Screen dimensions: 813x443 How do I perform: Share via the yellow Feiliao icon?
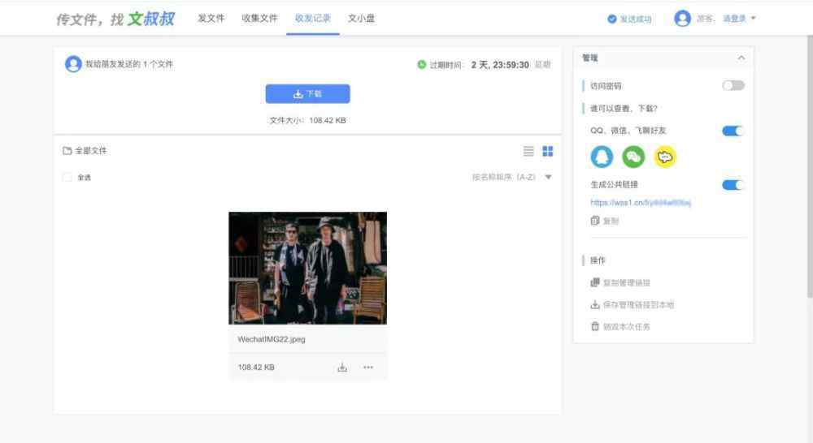pyautogui.click(x=665, y=157)
